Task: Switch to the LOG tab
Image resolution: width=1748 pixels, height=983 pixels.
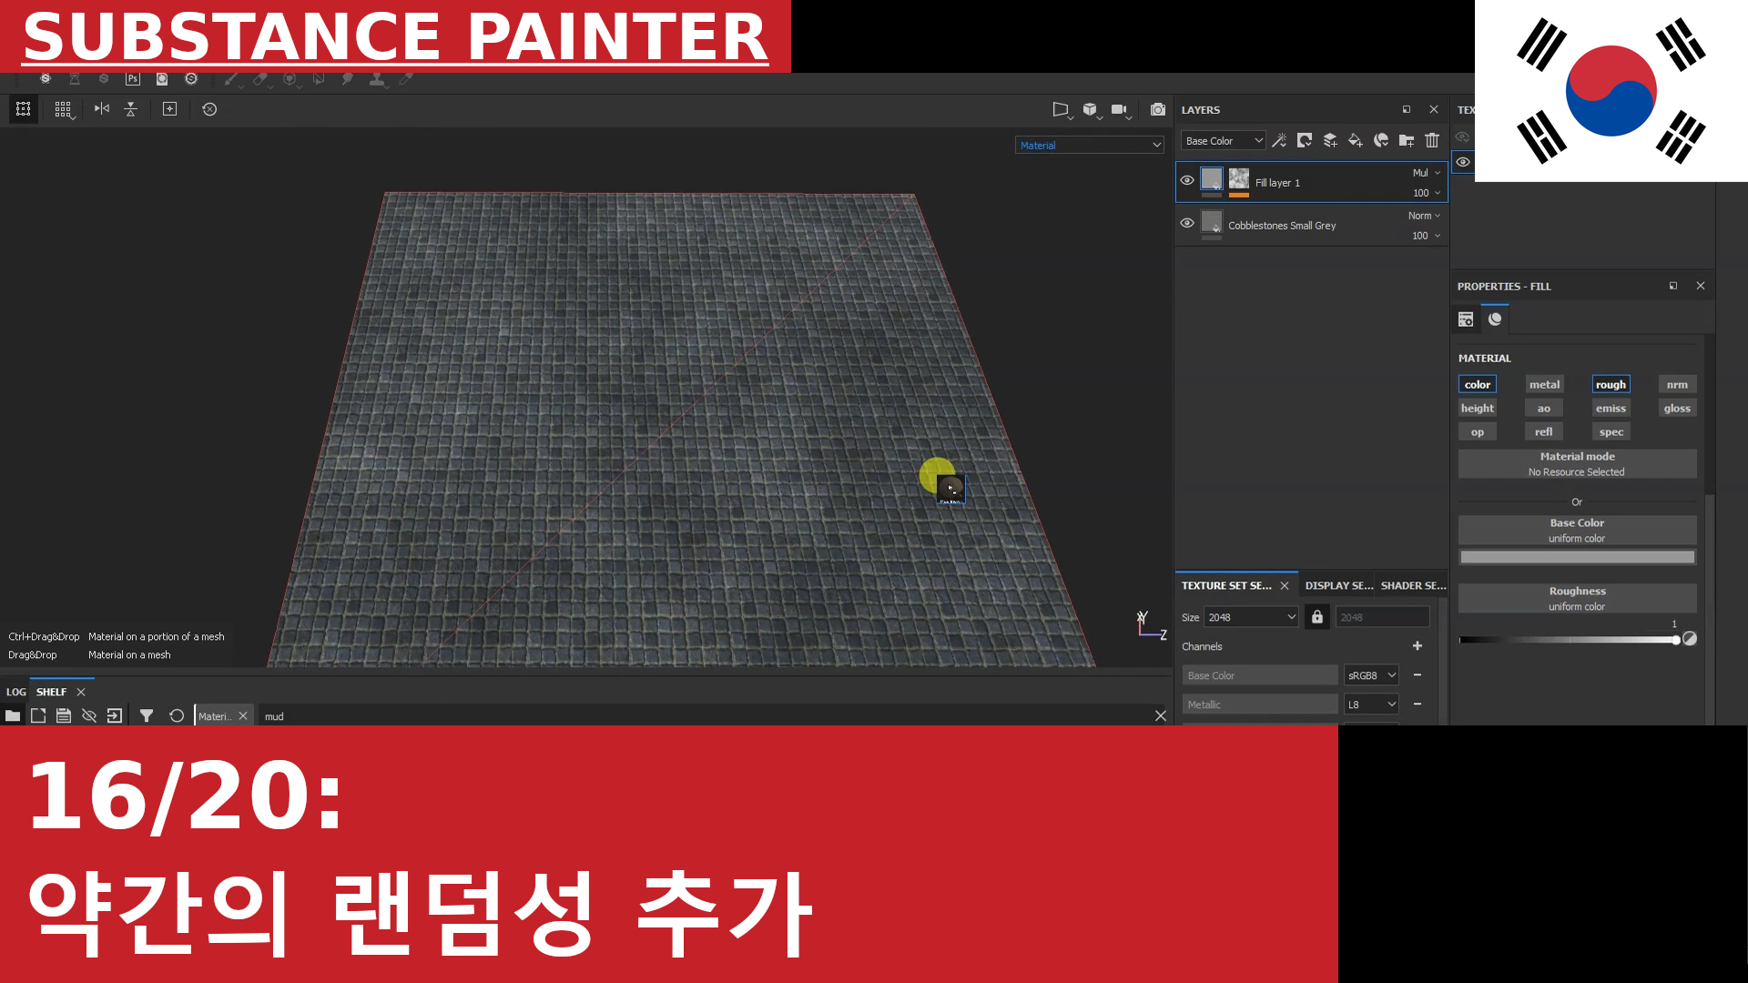Action: [x=16, y=692]
